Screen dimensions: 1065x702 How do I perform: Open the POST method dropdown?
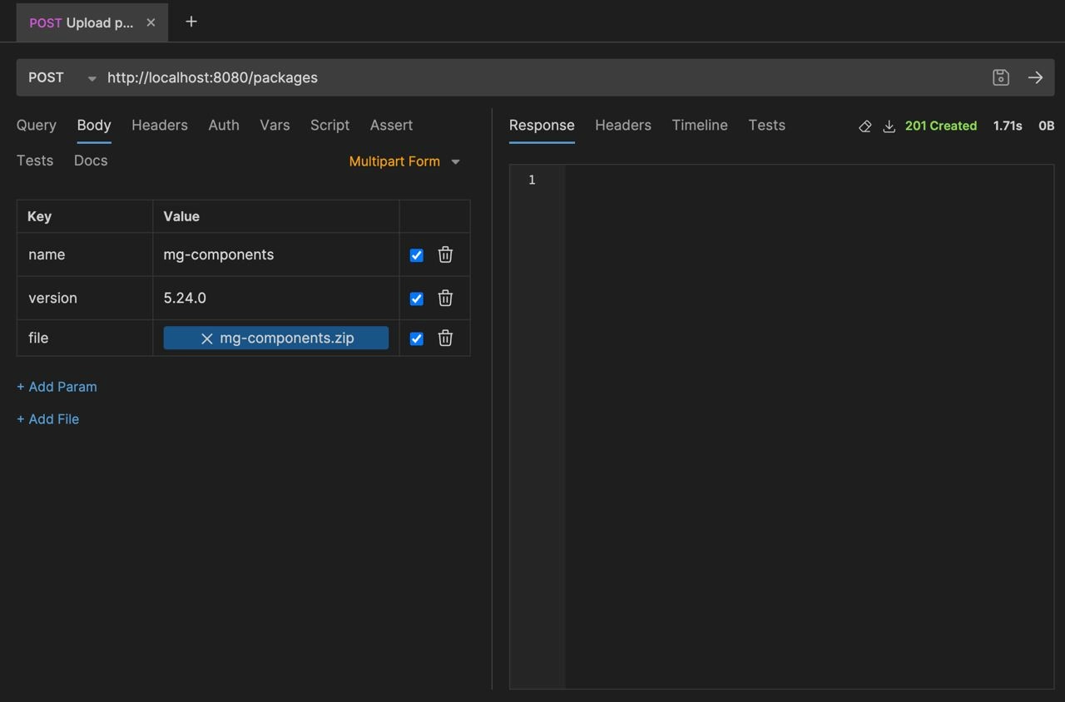(62, 77)
